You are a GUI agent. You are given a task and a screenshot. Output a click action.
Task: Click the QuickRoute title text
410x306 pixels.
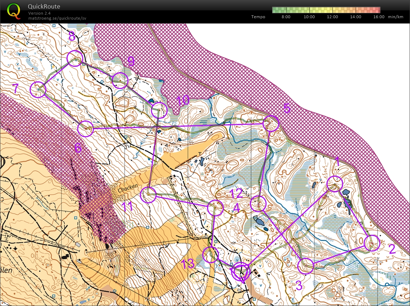pyautogui.click(x=44, y=6)
